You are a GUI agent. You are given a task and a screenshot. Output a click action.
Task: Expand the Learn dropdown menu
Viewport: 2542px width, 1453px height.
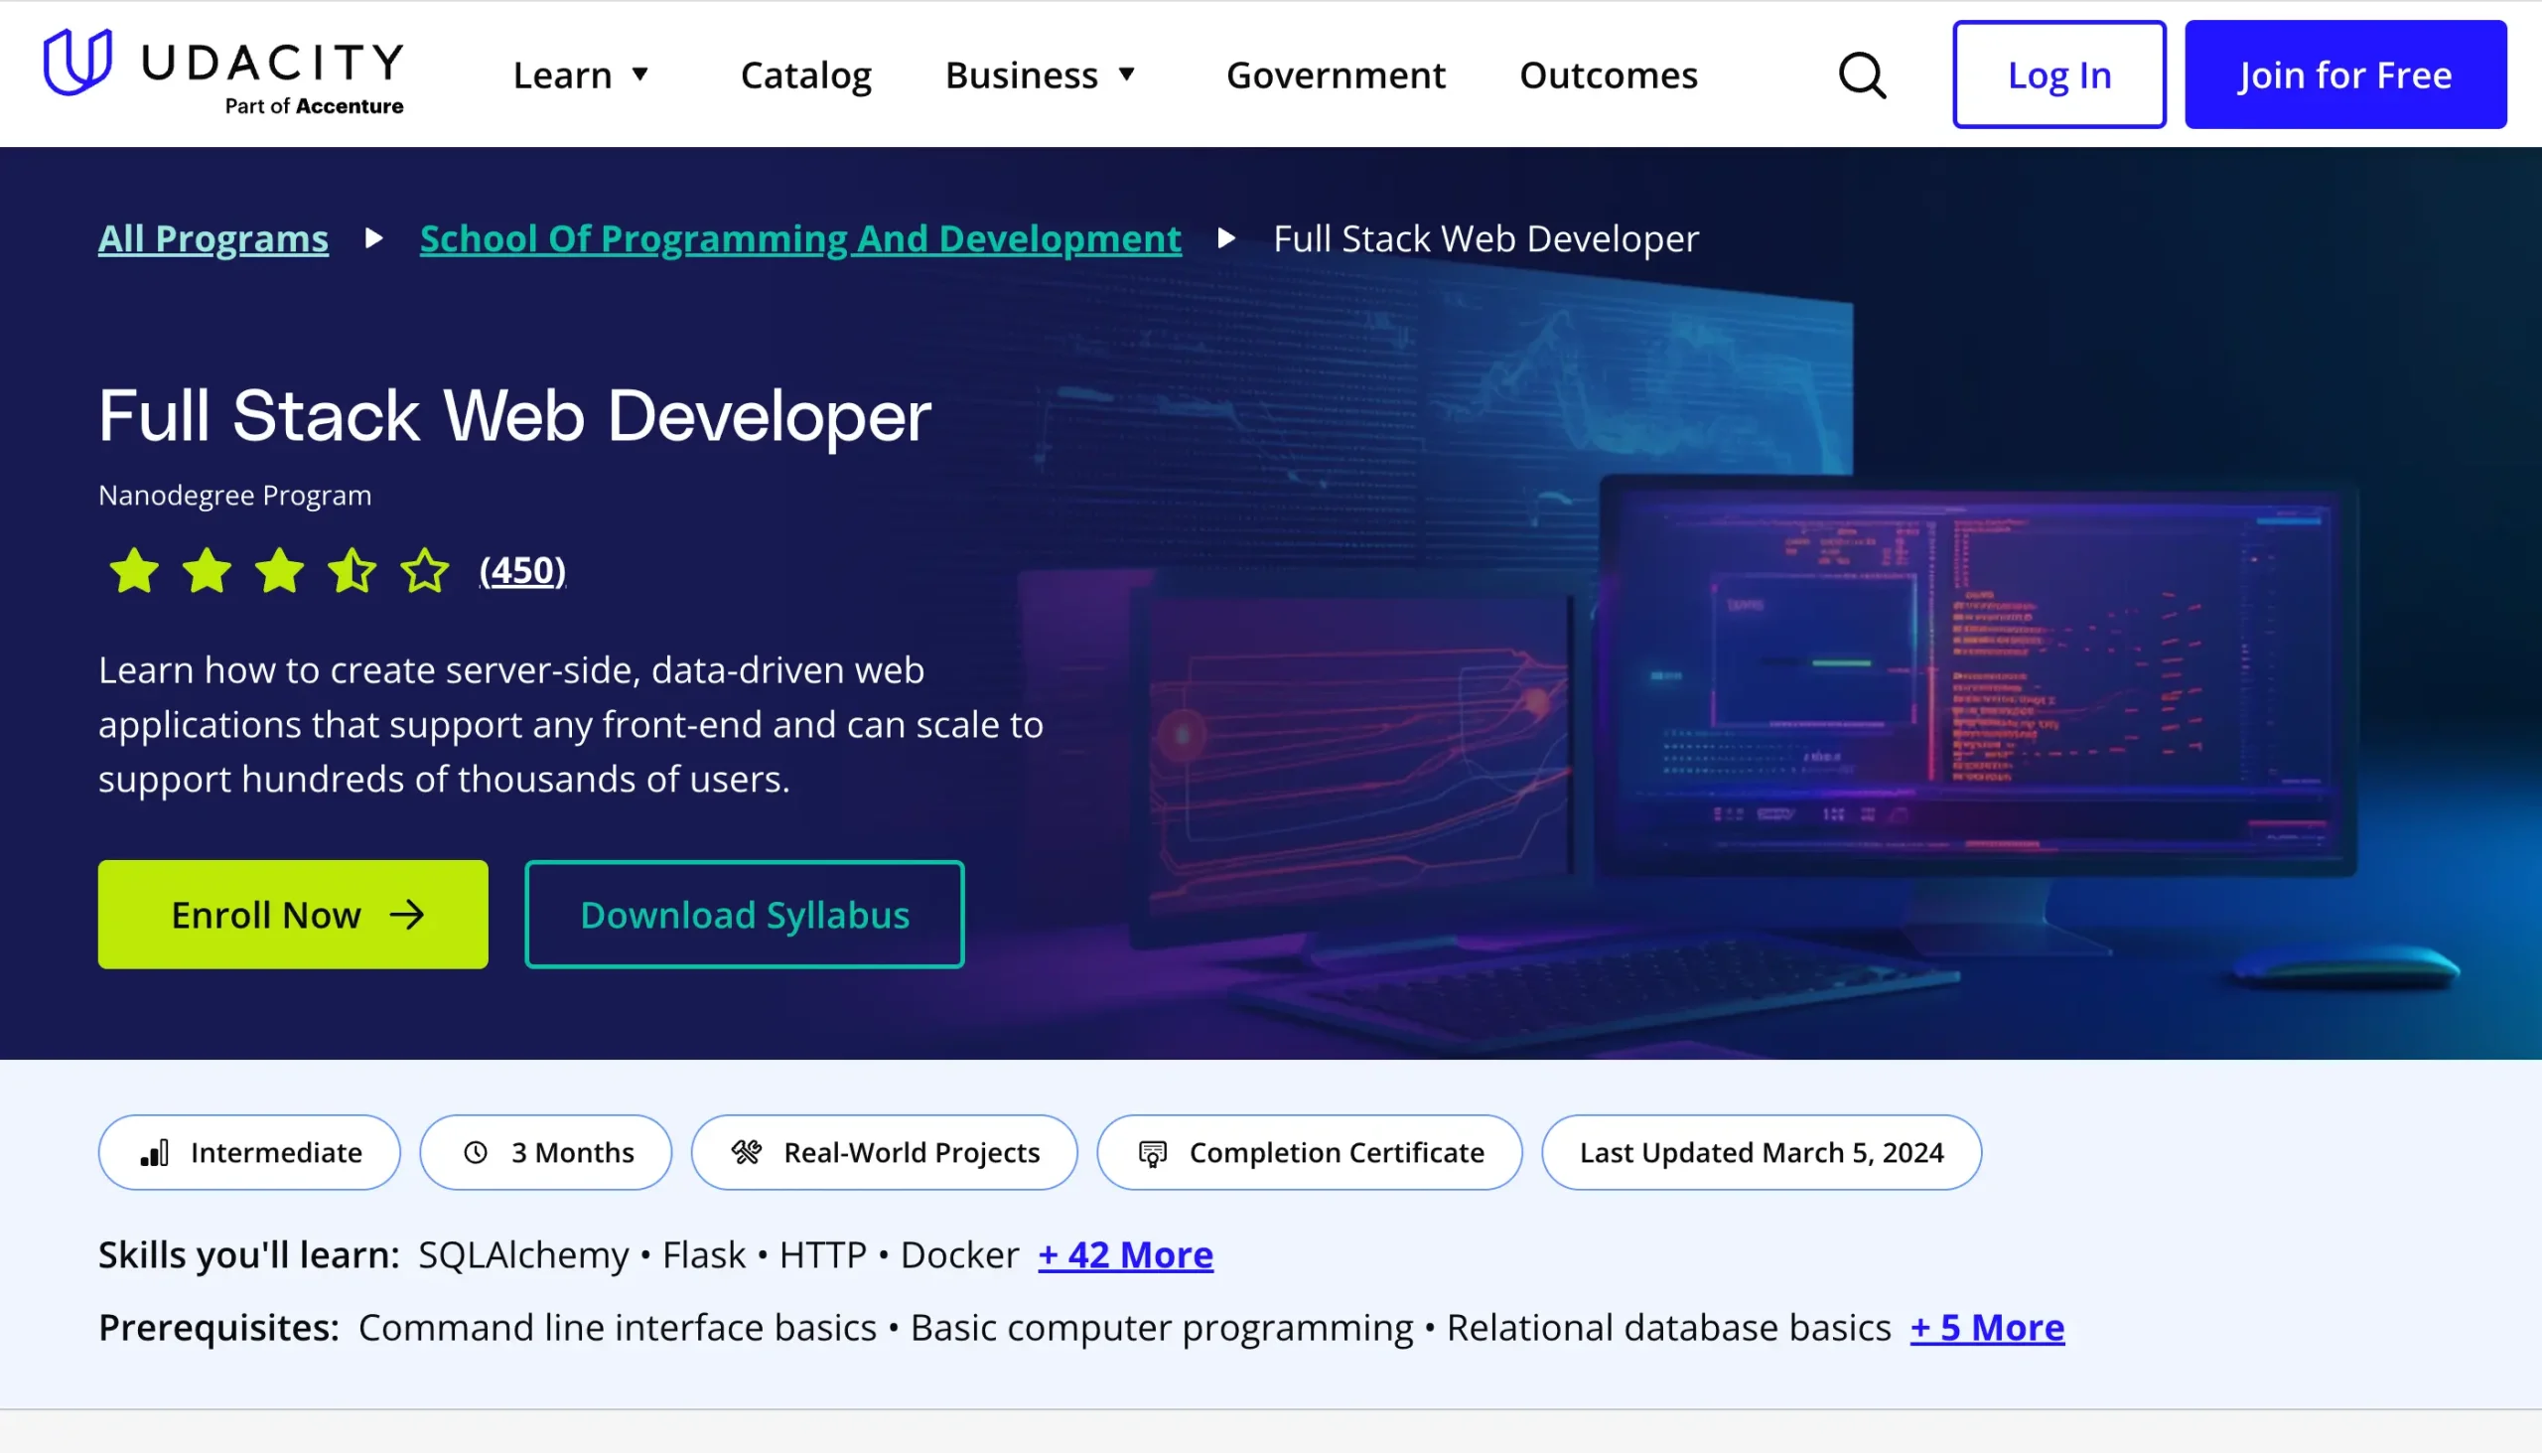click(581, 74)
